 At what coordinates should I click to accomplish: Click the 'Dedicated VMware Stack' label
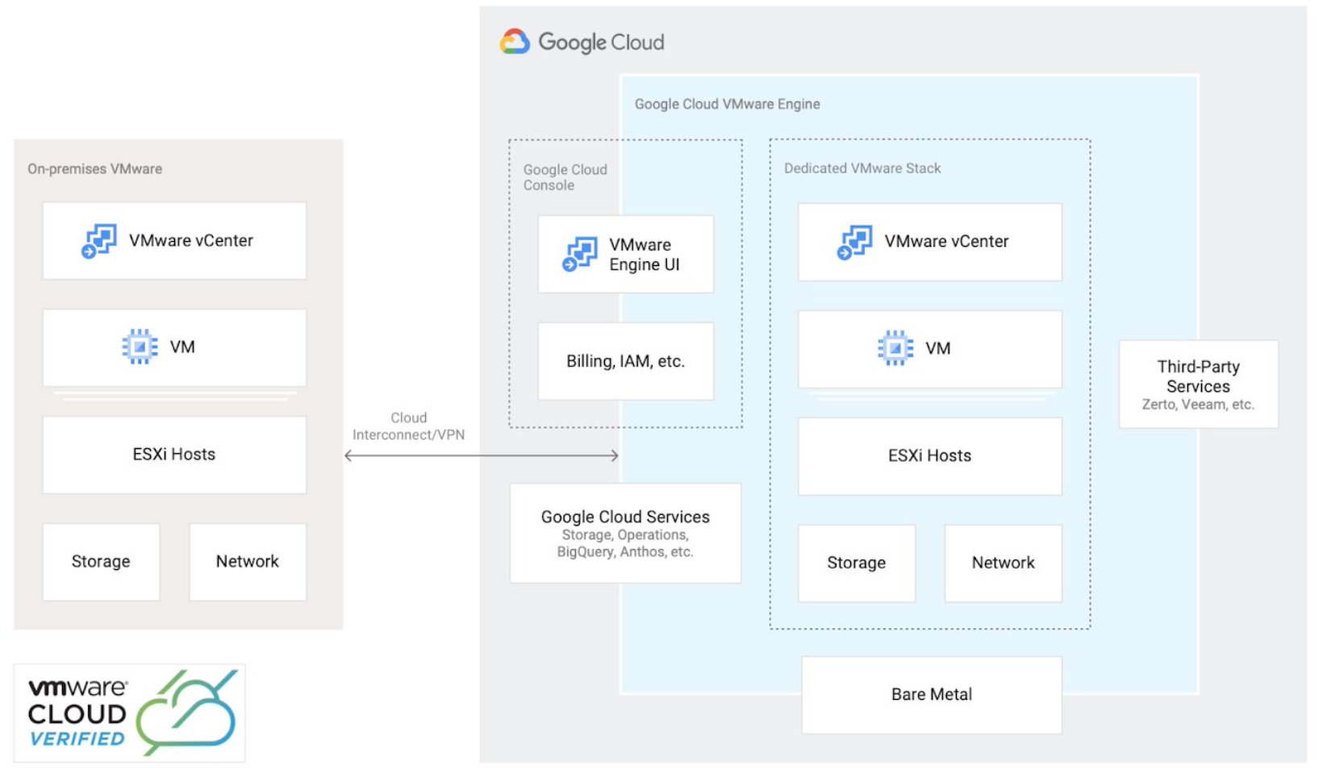click(x=862, y=169)
